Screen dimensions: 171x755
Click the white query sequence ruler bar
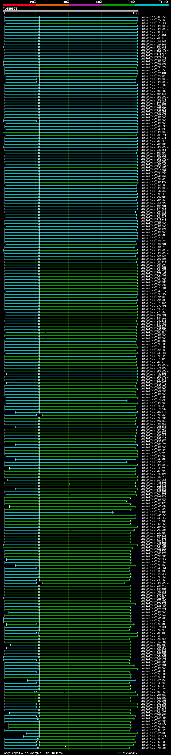coord(71,11)
